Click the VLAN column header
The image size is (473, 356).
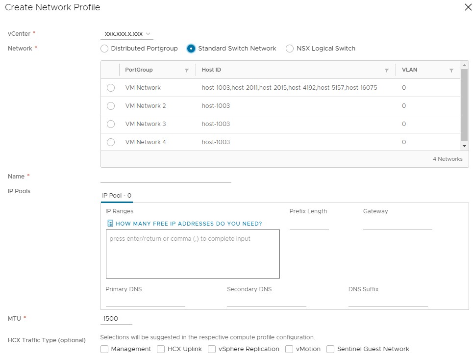(409, 70)
